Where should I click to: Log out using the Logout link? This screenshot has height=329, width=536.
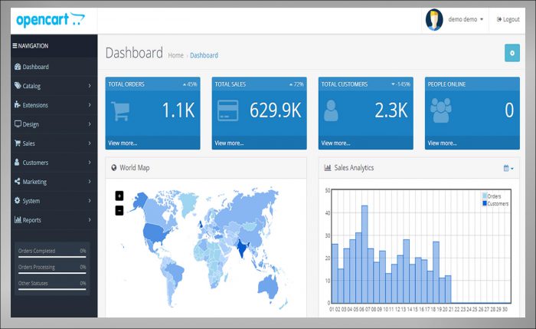508,19
